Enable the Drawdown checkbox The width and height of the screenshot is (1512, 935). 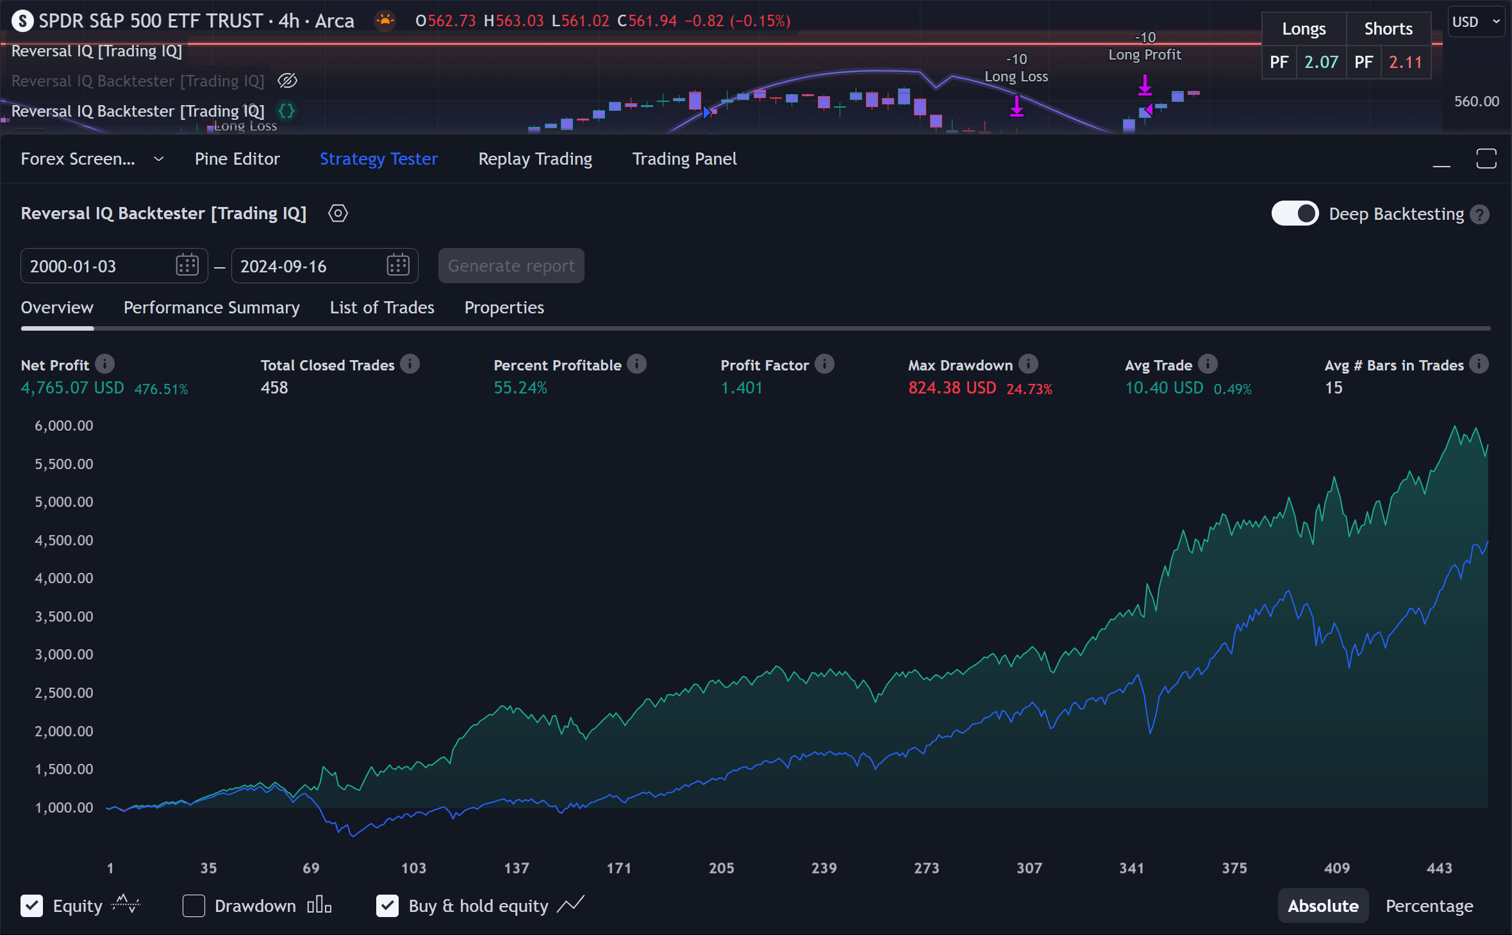pos(194,906)
